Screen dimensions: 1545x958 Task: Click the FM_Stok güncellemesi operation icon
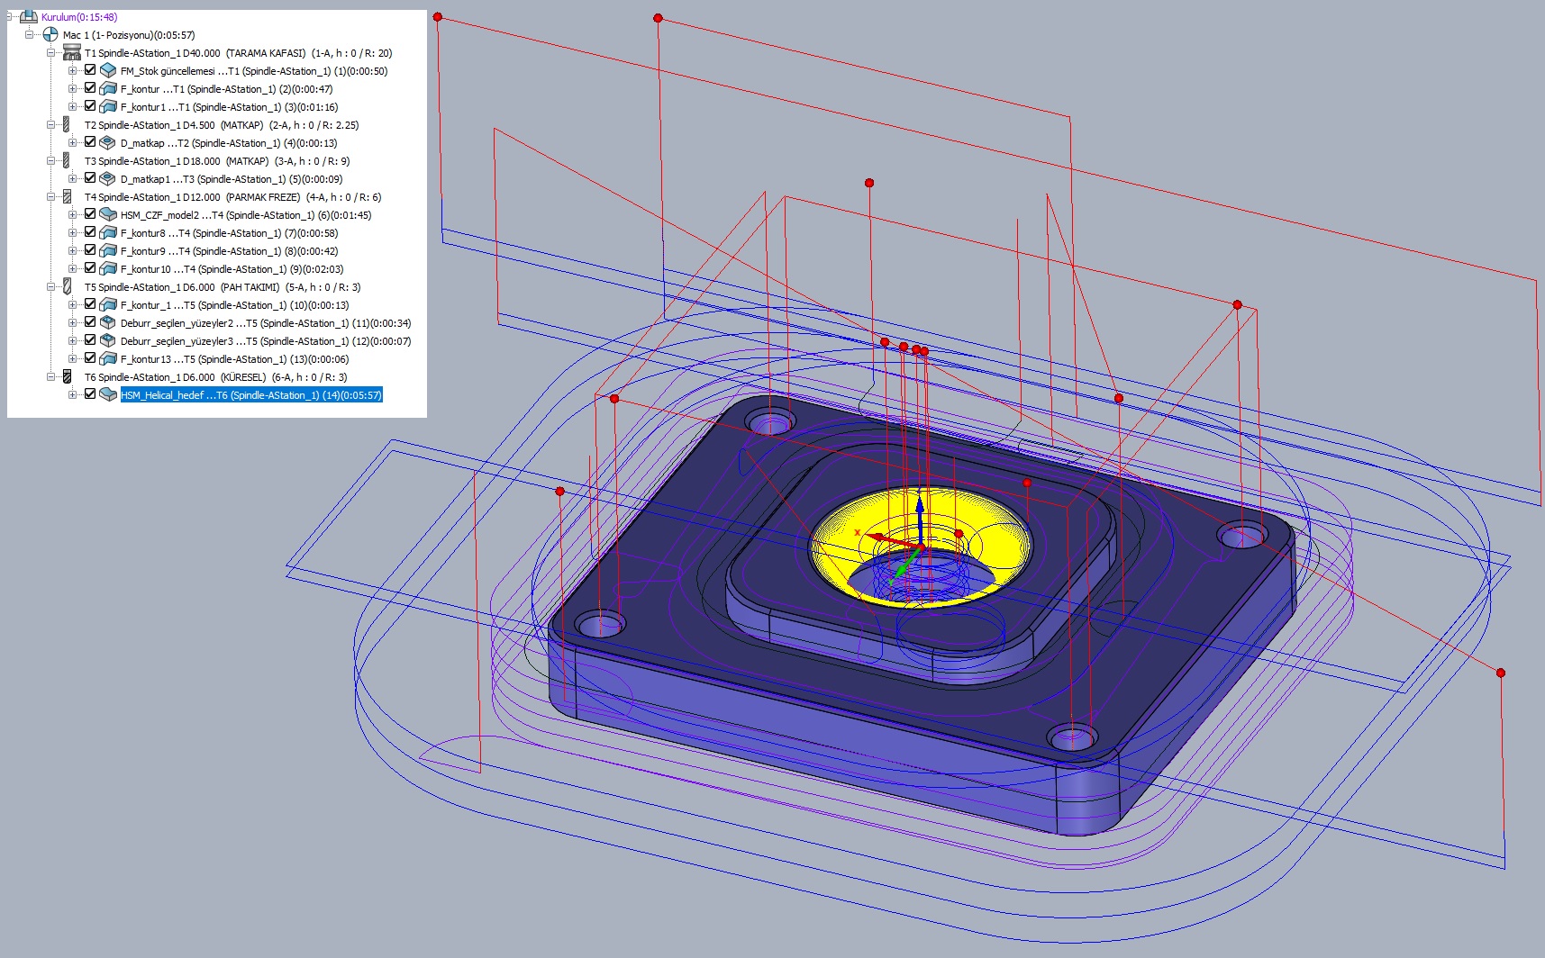[x=108, y=70]
